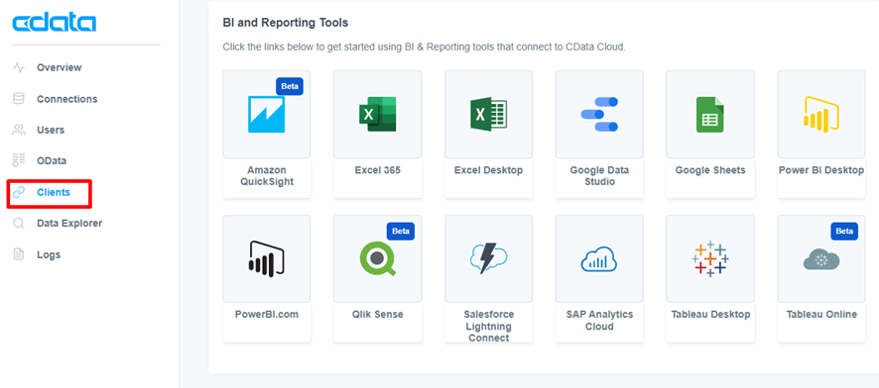Click the Clients link-chain icon
Image resolution: width=879 pixels, height=388 pixels.
coord(19,192)
